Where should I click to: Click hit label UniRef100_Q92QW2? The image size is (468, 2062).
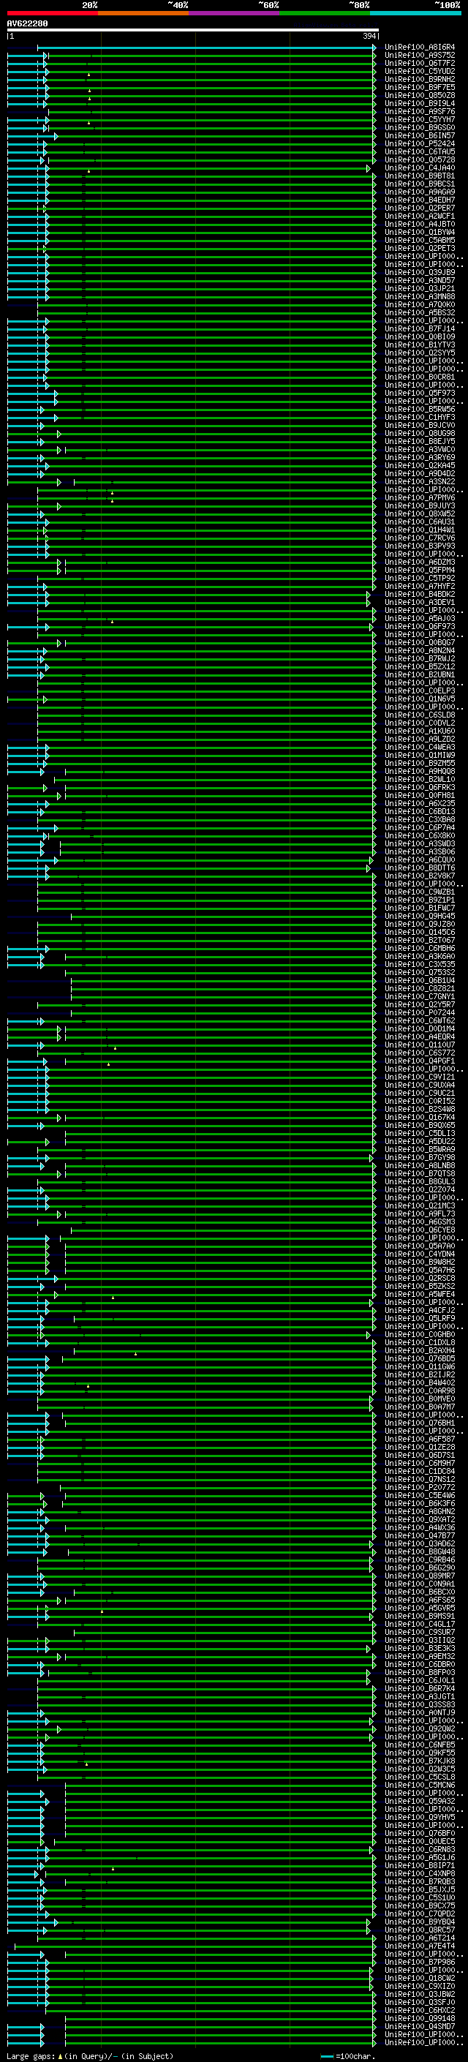[x=420, y=1728]
